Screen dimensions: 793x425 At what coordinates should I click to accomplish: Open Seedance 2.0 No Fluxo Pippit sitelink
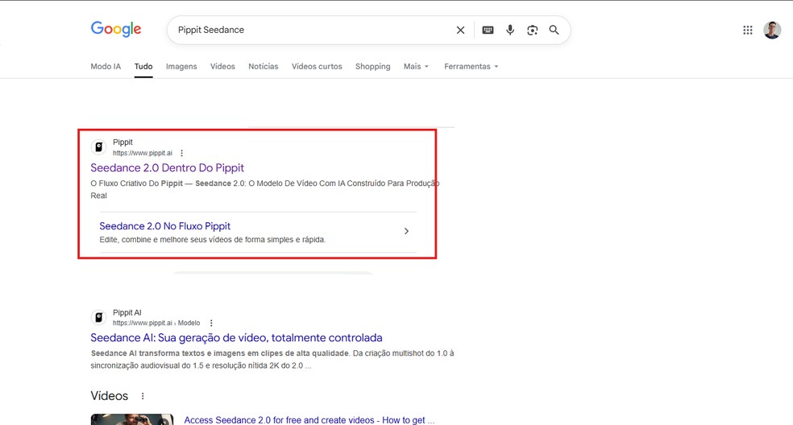pyautogui.click(x=165, y=226)
